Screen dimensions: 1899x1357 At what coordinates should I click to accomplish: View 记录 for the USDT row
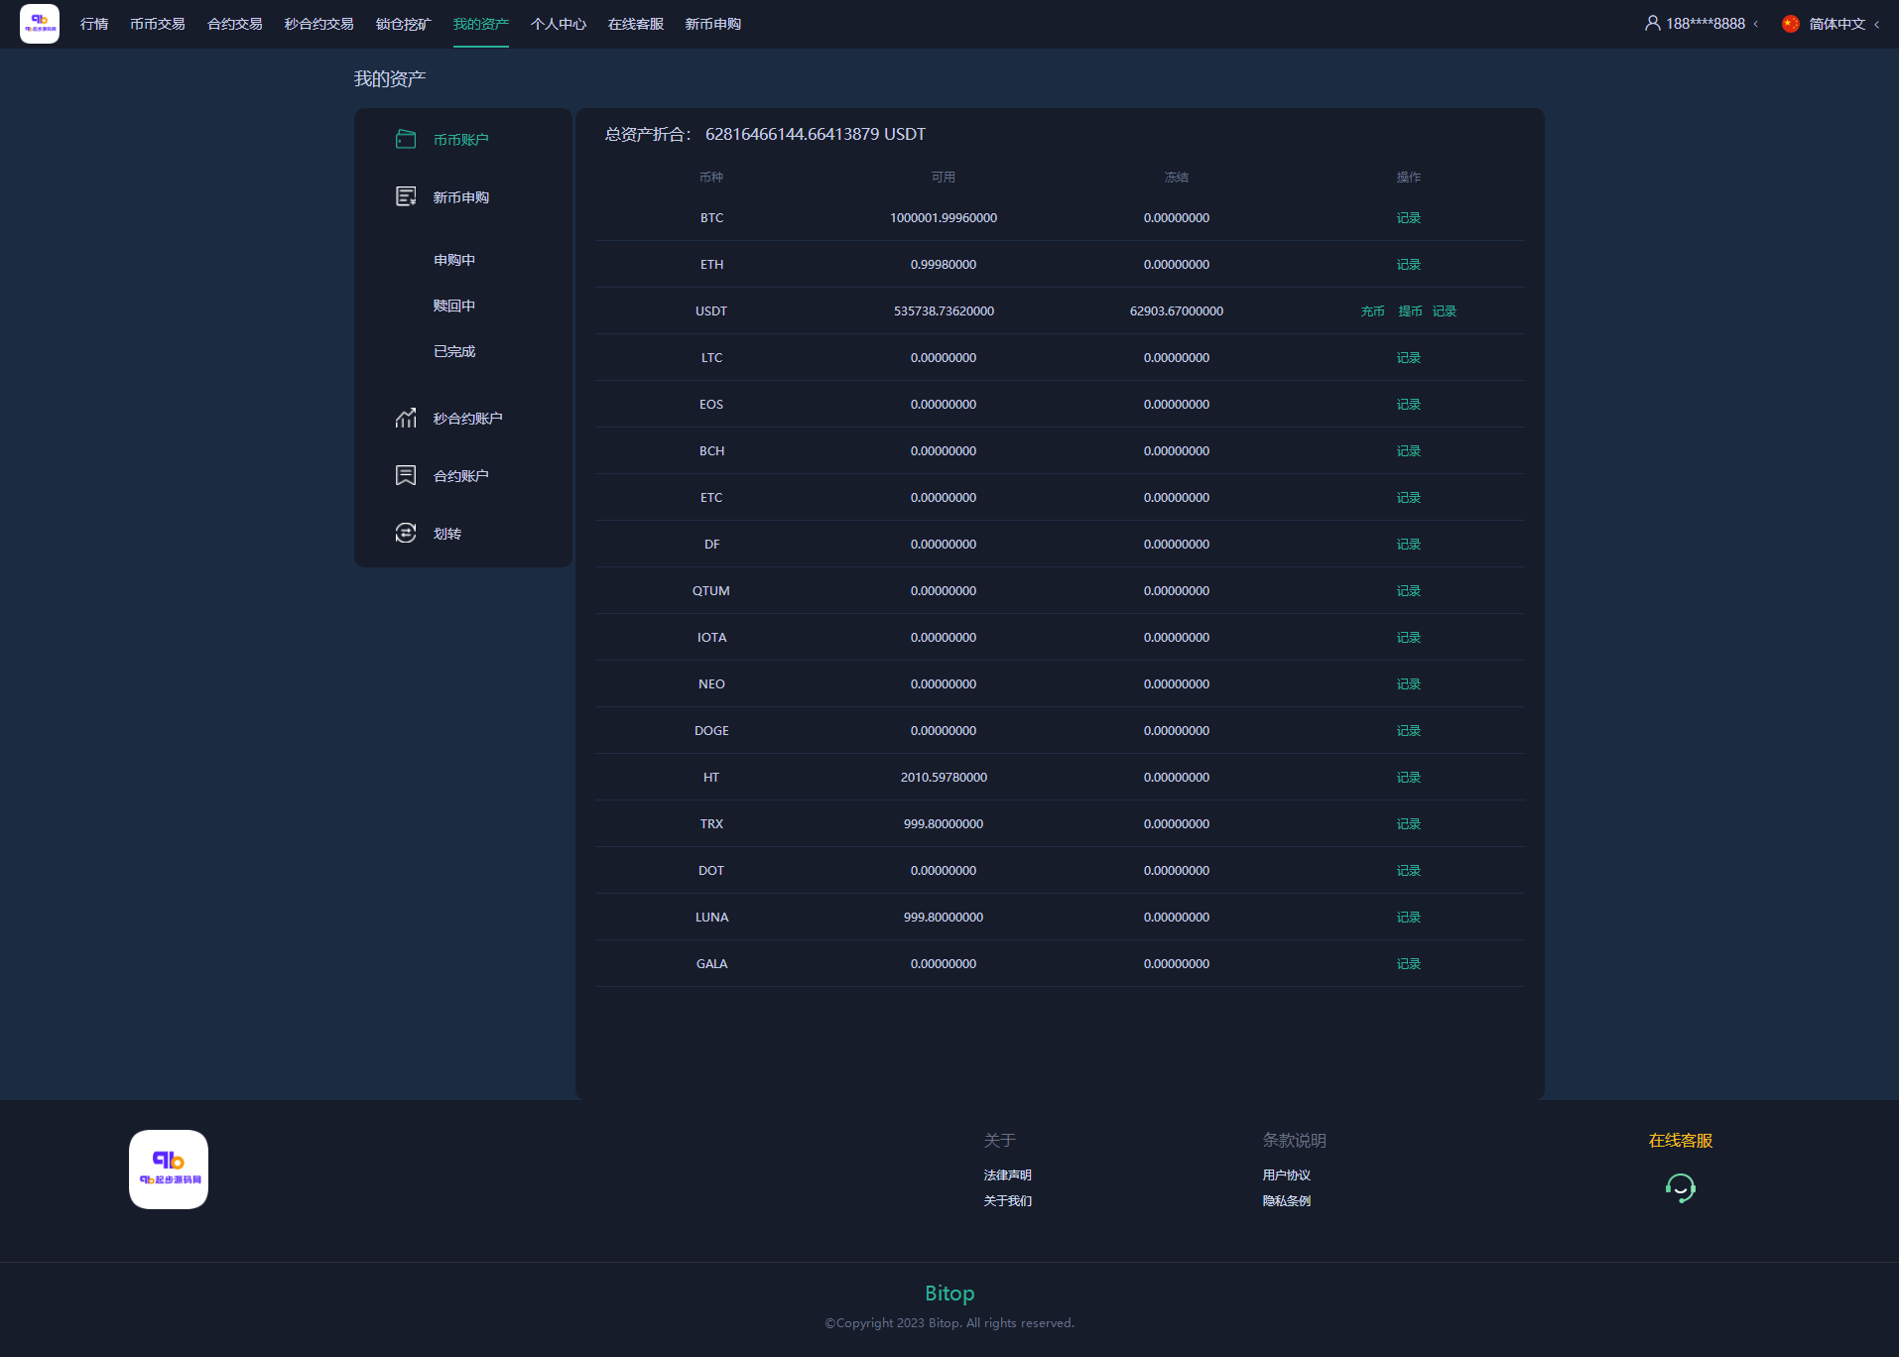1445,311
